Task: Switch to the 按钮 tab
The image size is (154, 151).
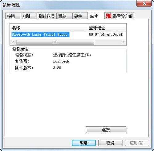Action: pyautogui.click(x=13, y=16)
